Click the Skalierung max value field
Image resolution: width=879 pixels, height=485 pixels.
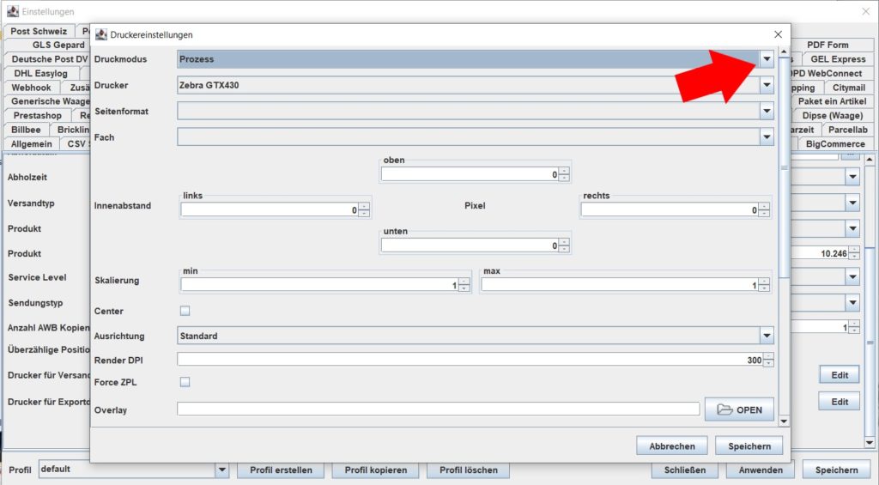click(x=620, y=285)
